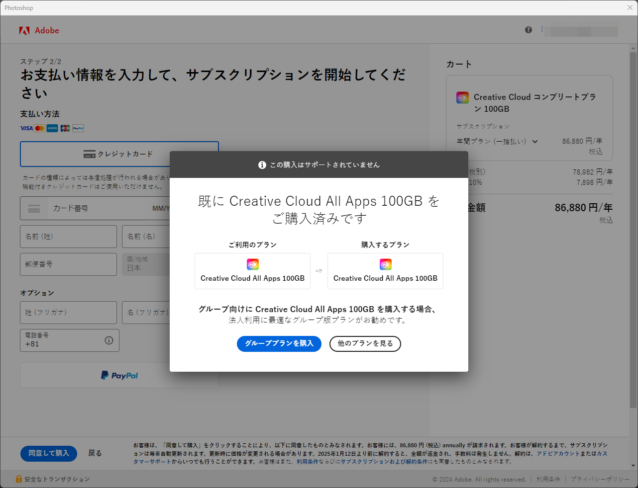Screen dimensions: 638x488
Task: Click the 購入するプラン Creative Cloud card
Action: pos(386,271)
